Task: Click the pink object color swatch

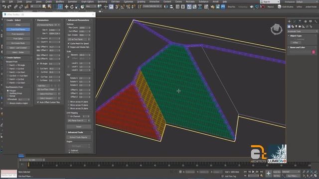Action: click(x=314, y=52)
